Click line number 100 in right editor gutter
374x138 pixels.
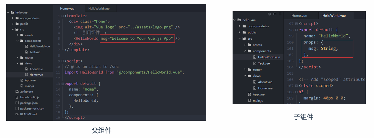(x=290, y=42)
